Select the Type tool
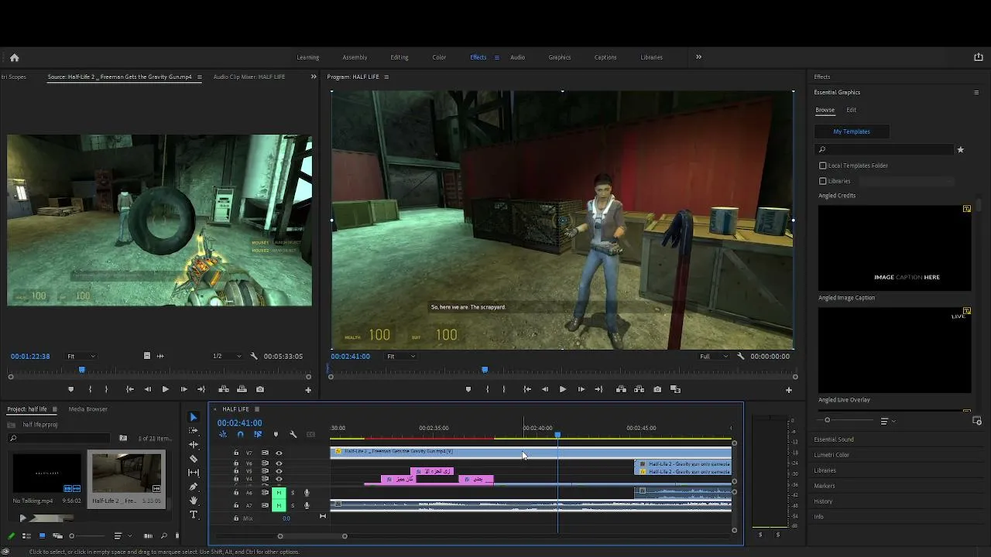The height and width of the screenshot is (557, 991). 194,514
